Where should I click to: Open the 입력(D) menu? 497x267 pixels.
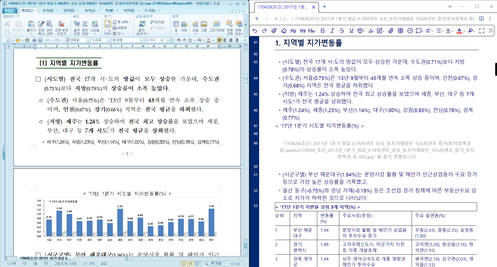coord(69,10)
